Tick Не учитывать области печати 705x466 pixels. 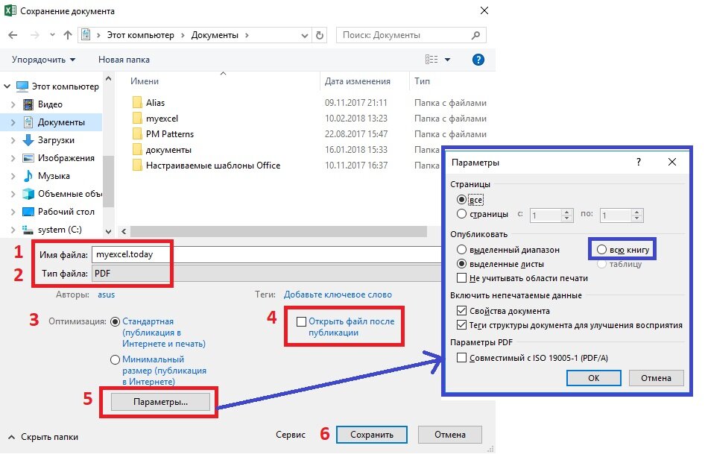[461, 278]
